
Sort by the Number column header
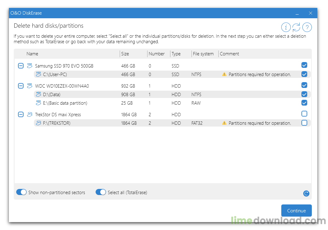tap(156, 54)
